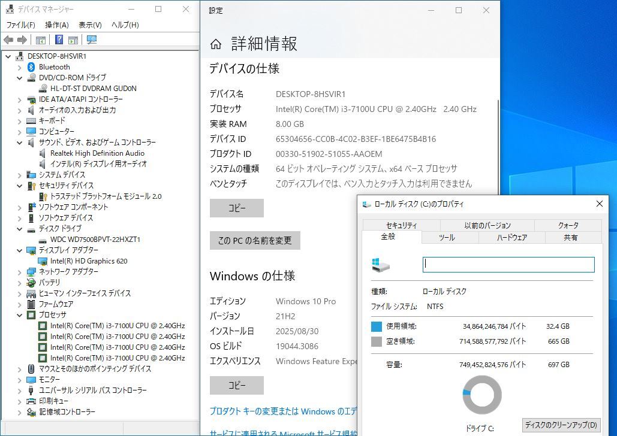Screen dimensions: 617x436
Task: Select the 65304656-CC0B-4C02 device ID text
Action: tap(356, 139)
